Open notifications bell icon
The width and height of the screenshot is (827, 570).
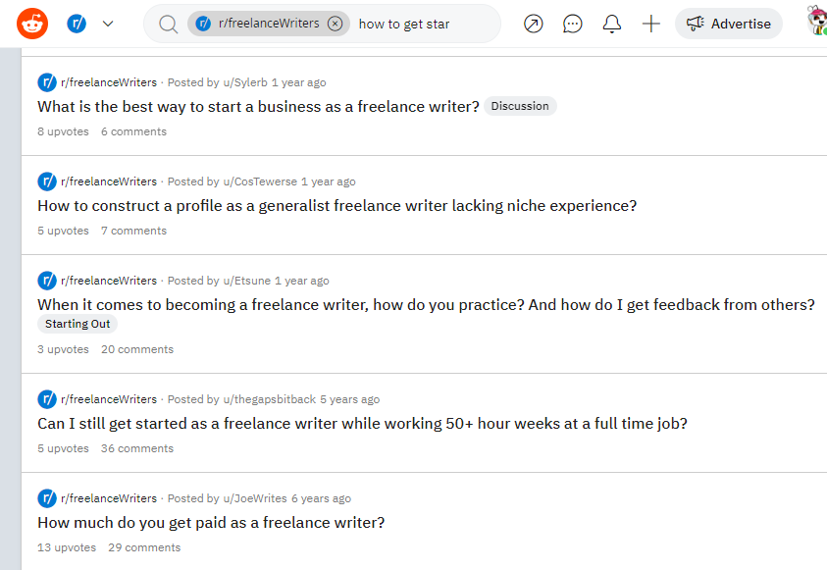[x=612, y=24]
